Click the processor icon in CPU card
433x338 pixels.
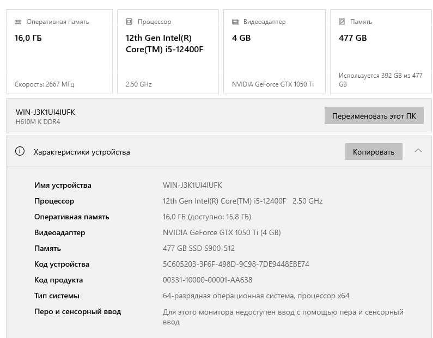[129, 22]
